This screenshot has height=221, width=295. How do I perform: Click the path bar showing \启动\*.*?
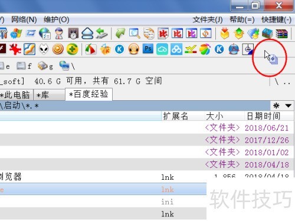coord(135,105)
